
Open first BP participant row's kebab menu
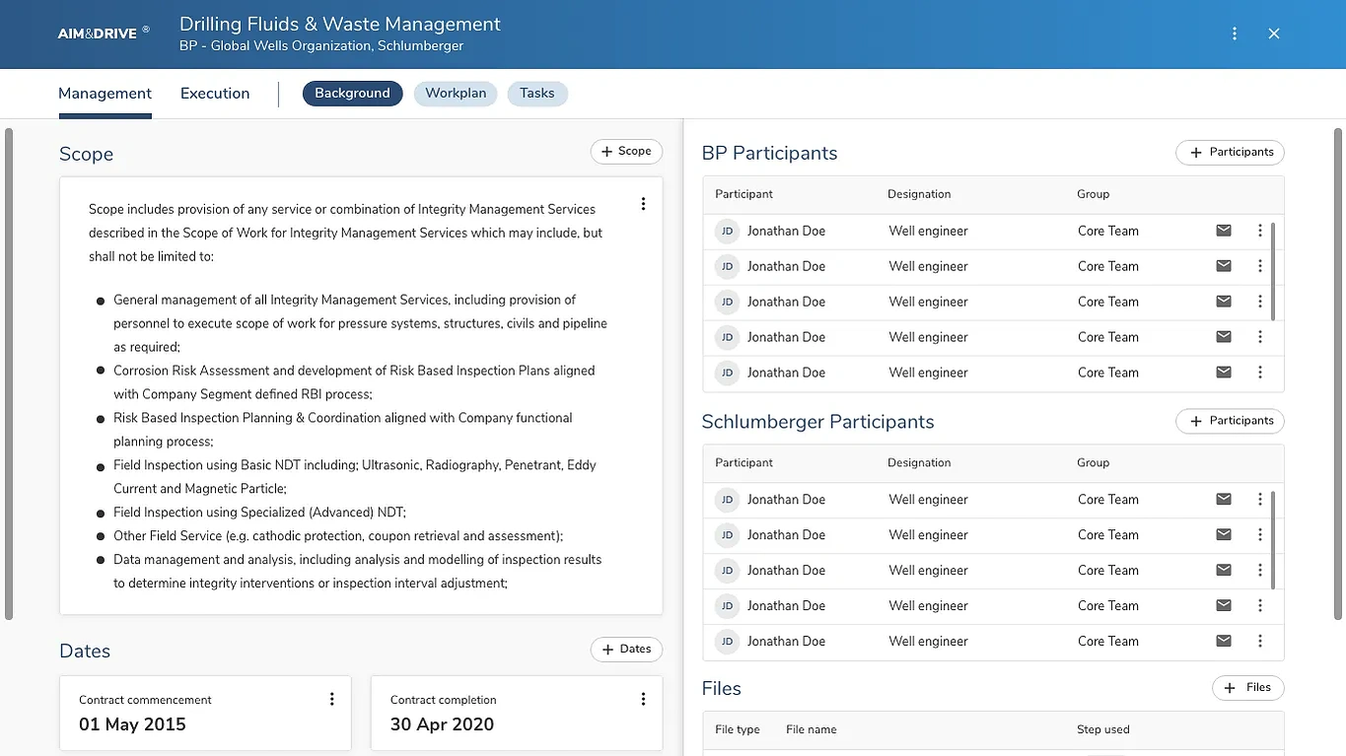tap(1260, 231)
